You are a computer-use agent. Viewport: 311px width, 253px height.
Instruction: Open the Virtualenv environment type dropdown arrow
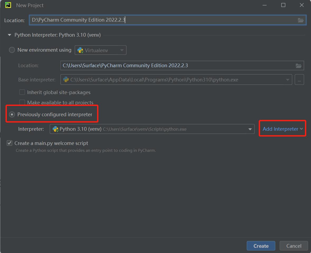(122, 50)
